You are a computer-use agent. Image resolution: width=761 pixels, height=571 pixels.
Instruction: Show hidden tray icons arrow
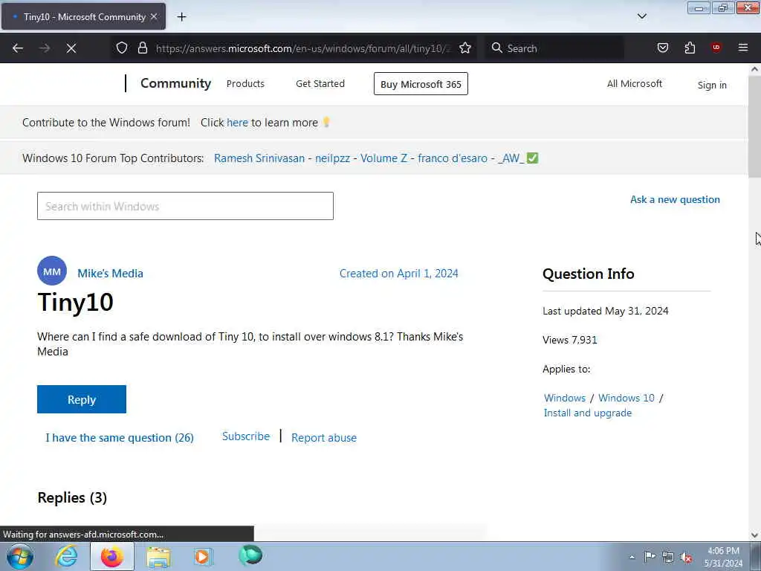(x=632, y=557)
